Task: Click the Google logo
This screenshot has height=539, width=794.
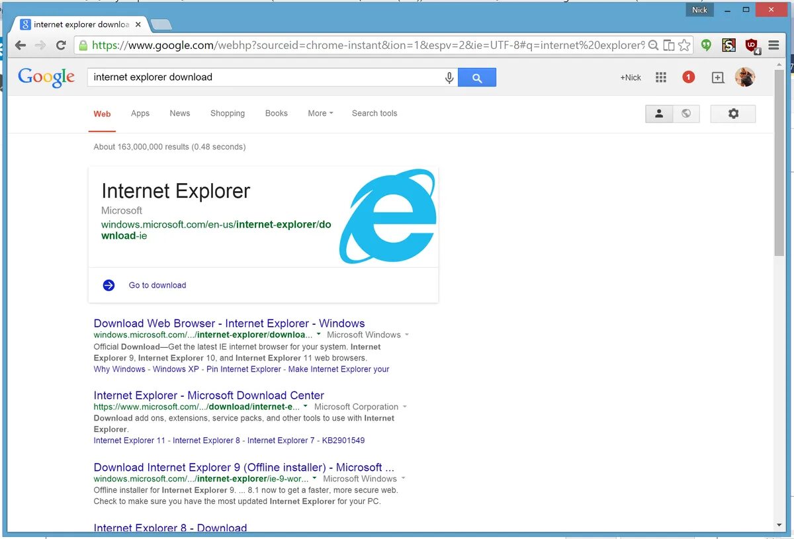Action: (46, 77)
